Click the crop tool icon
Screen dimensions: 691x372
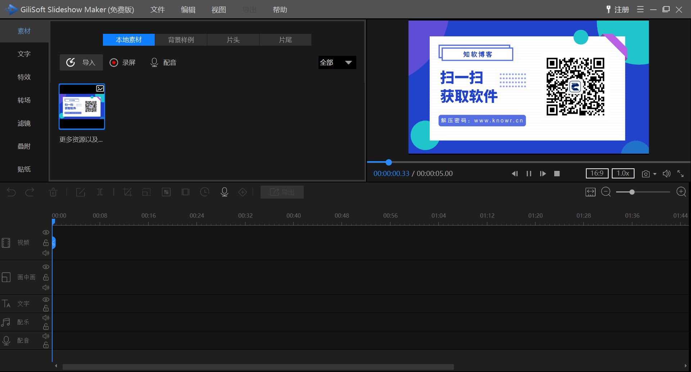tap(127, 192)
